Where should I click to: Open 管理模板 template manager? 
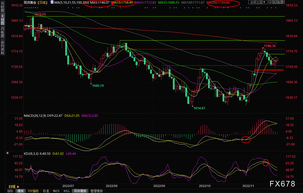97,191
